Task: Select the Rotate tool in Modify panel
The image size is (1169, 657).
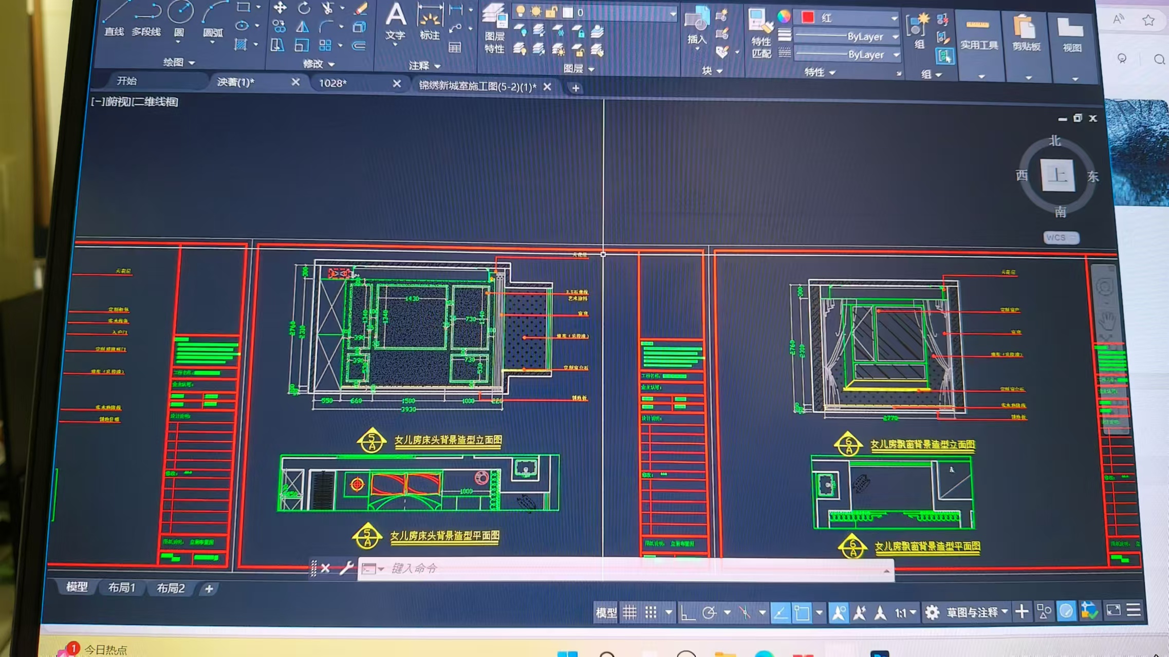Action: [x=304, y=8]
